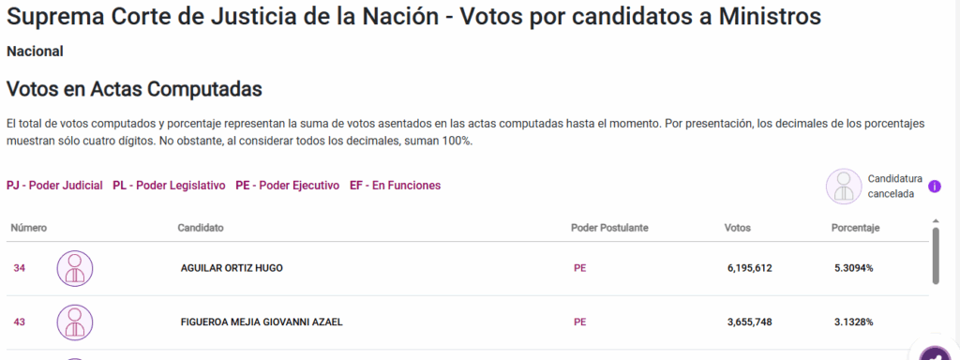Screen dimensions: 960x360
Task: Click candidate number 43
Action: pyautogui.click(x=19, y=322)
